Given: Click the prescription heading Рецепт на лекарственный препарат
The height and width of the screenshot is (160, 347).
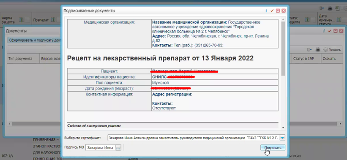Looking at the screenshot, I should tap(160, 58).
